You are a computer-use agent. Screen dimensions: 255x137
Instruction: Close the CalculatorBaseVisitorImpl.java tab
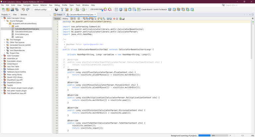click(x=95, y=15)
